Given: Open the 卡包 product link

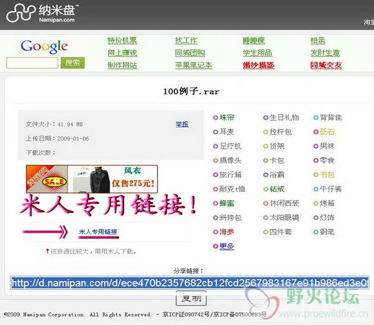Looking at the screenshot, I should pyautogui.click(x=277, y=160).
